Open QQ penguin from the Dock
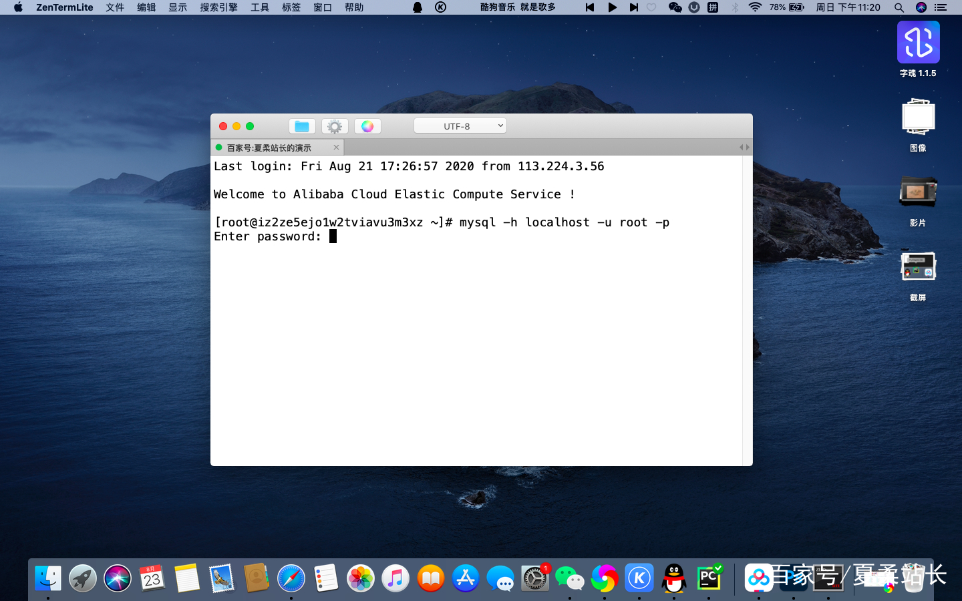This screenshot has width=962, height=601. click(674, 578)
